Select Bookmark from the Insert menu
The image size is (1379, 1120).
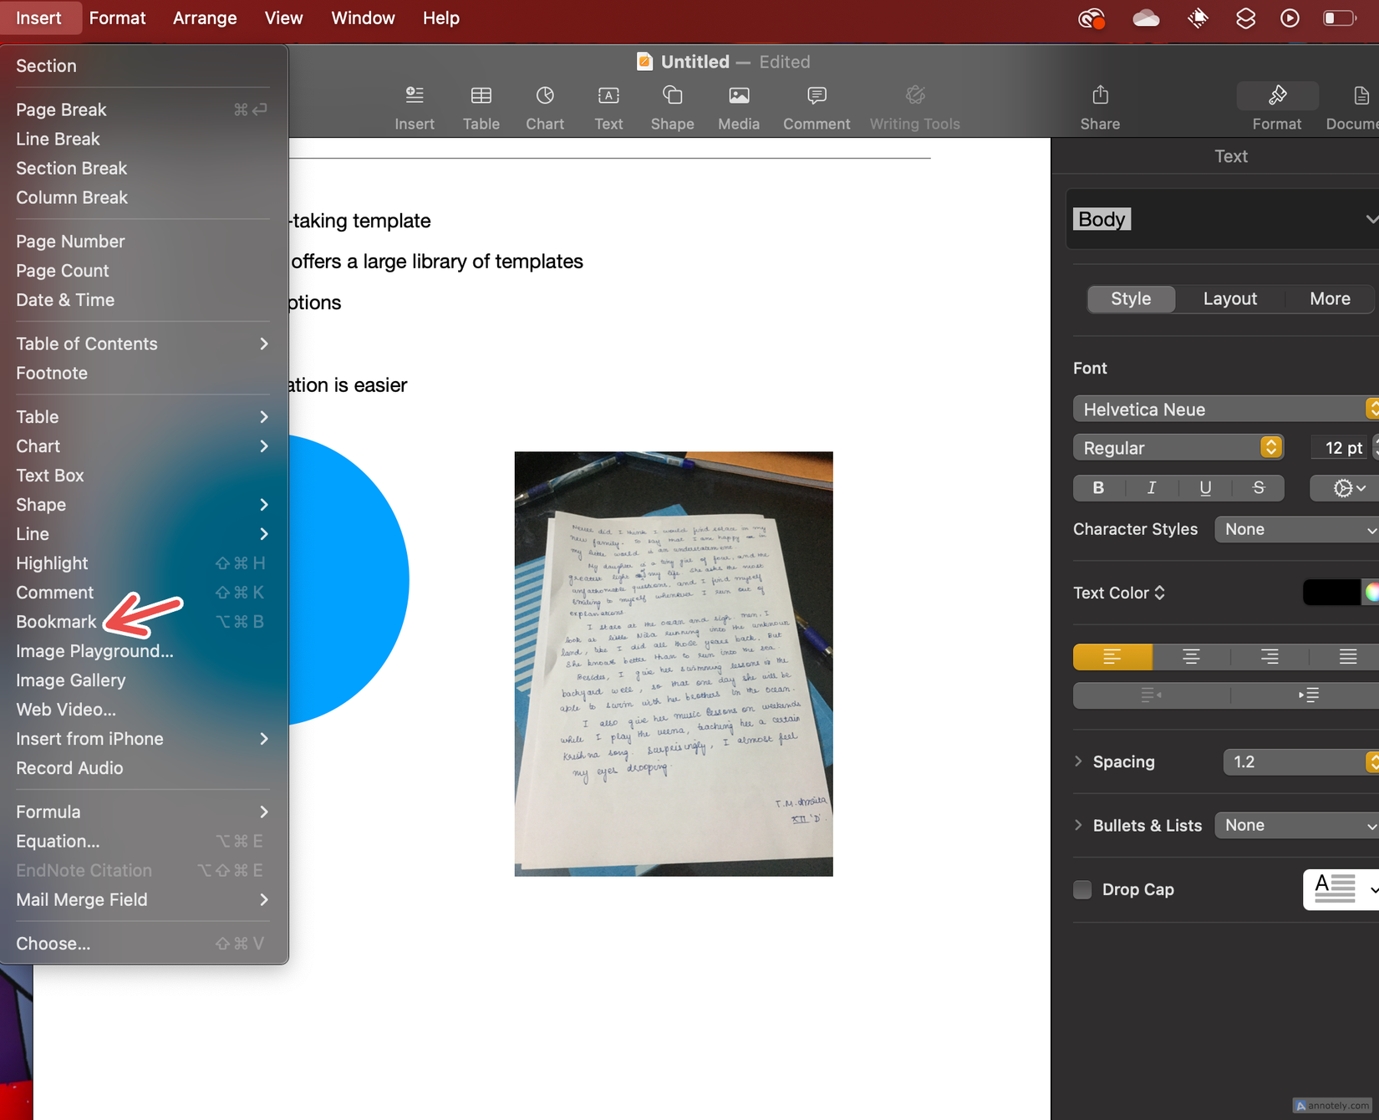point(55,621)
